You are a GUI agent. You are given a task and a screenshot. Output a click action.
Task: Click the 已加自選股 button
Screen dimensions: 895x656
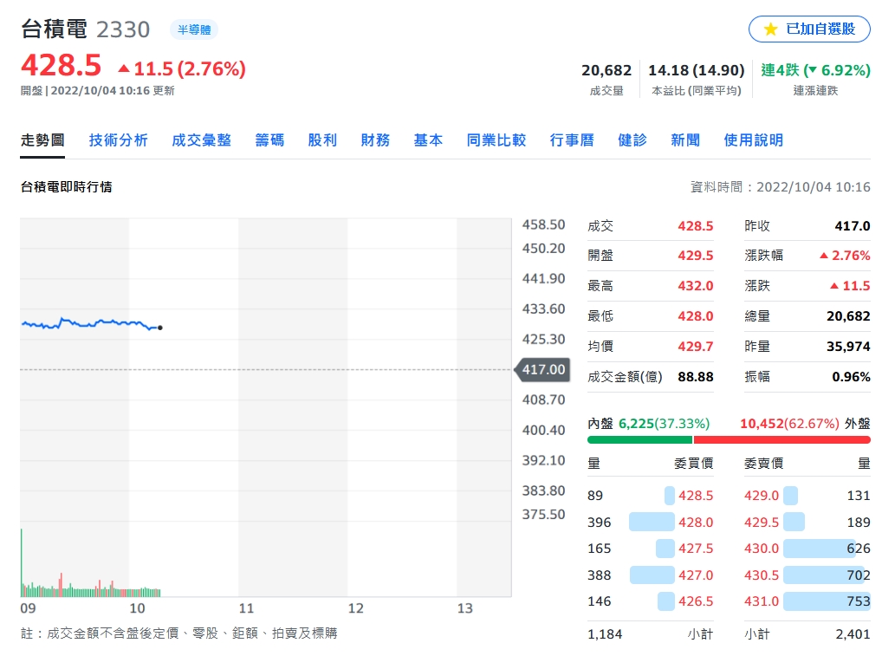click(809, 29)
